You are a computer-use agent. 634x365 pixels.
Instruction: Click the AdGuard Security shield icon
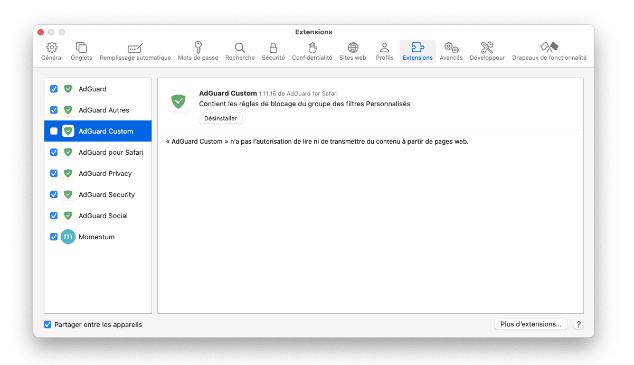tap(68, 194)
